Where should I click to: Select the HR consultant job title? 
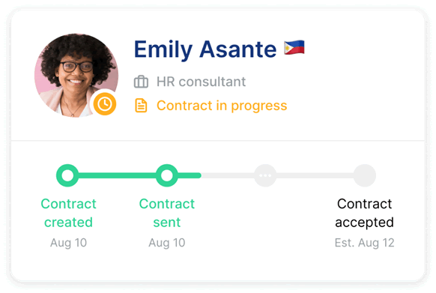[x=201, y=82]
